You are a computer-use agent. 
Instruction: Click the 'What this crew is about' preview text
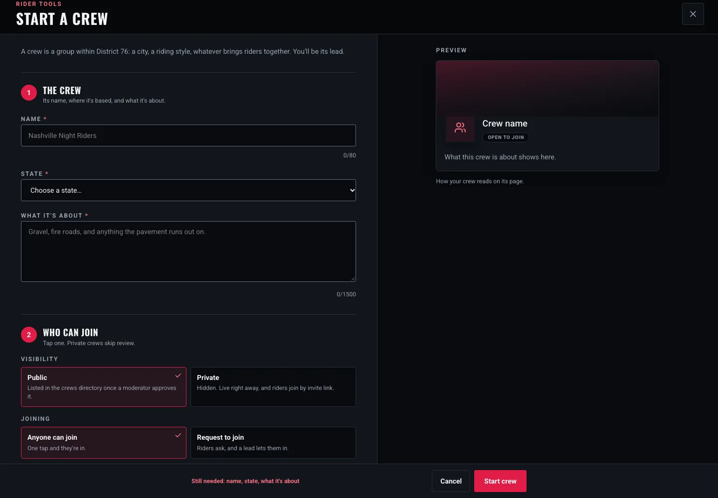coord(500,157)
